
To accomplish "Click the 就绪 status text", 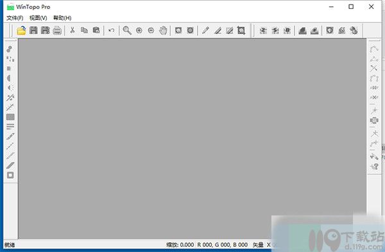I will click(x=10, y=245).
